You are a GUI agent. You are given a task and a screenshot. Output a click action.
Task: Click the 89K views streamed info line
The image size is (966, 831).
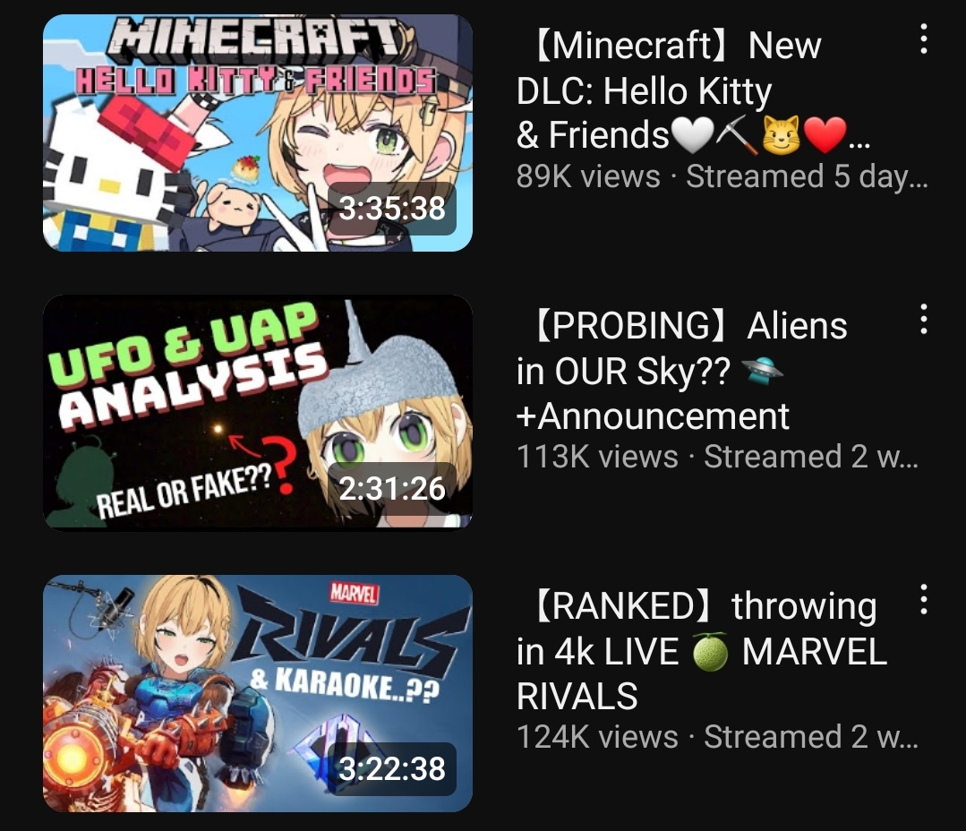click(722, 176)
